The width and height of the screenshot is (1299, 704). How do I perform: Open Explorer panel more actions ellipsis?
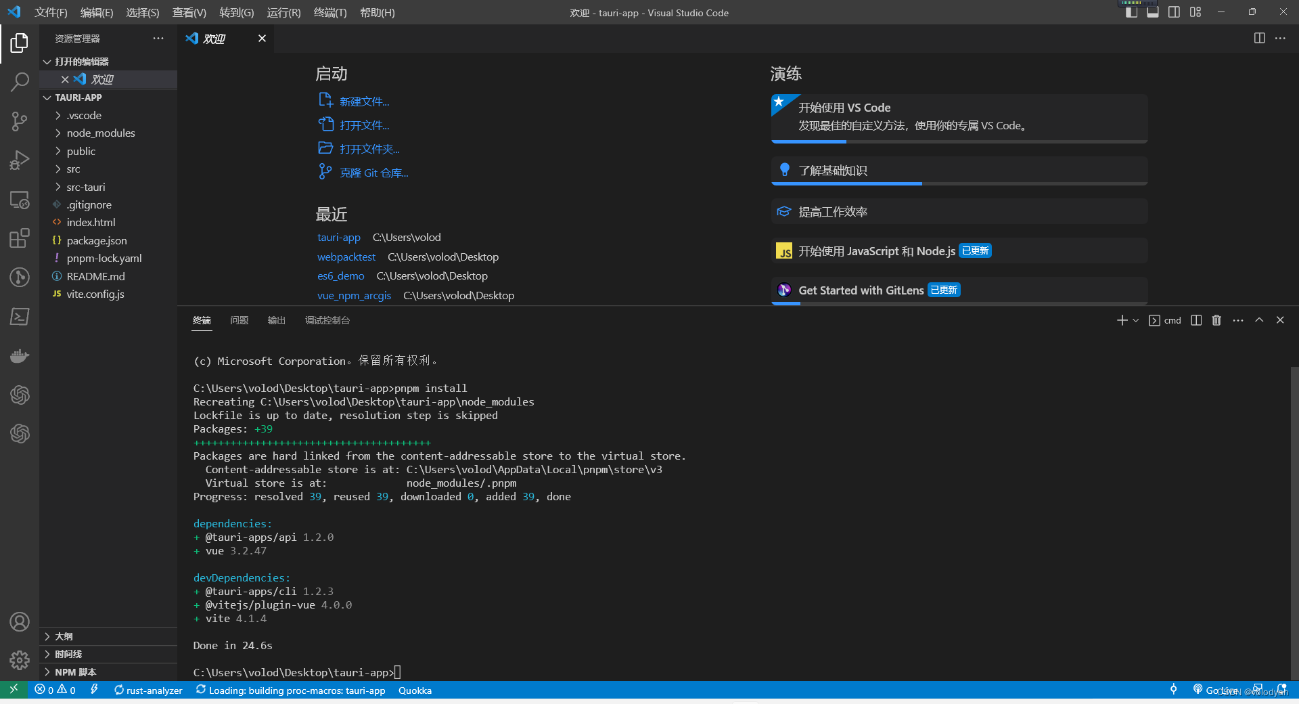pyautogui.click(x=158, y=39)
